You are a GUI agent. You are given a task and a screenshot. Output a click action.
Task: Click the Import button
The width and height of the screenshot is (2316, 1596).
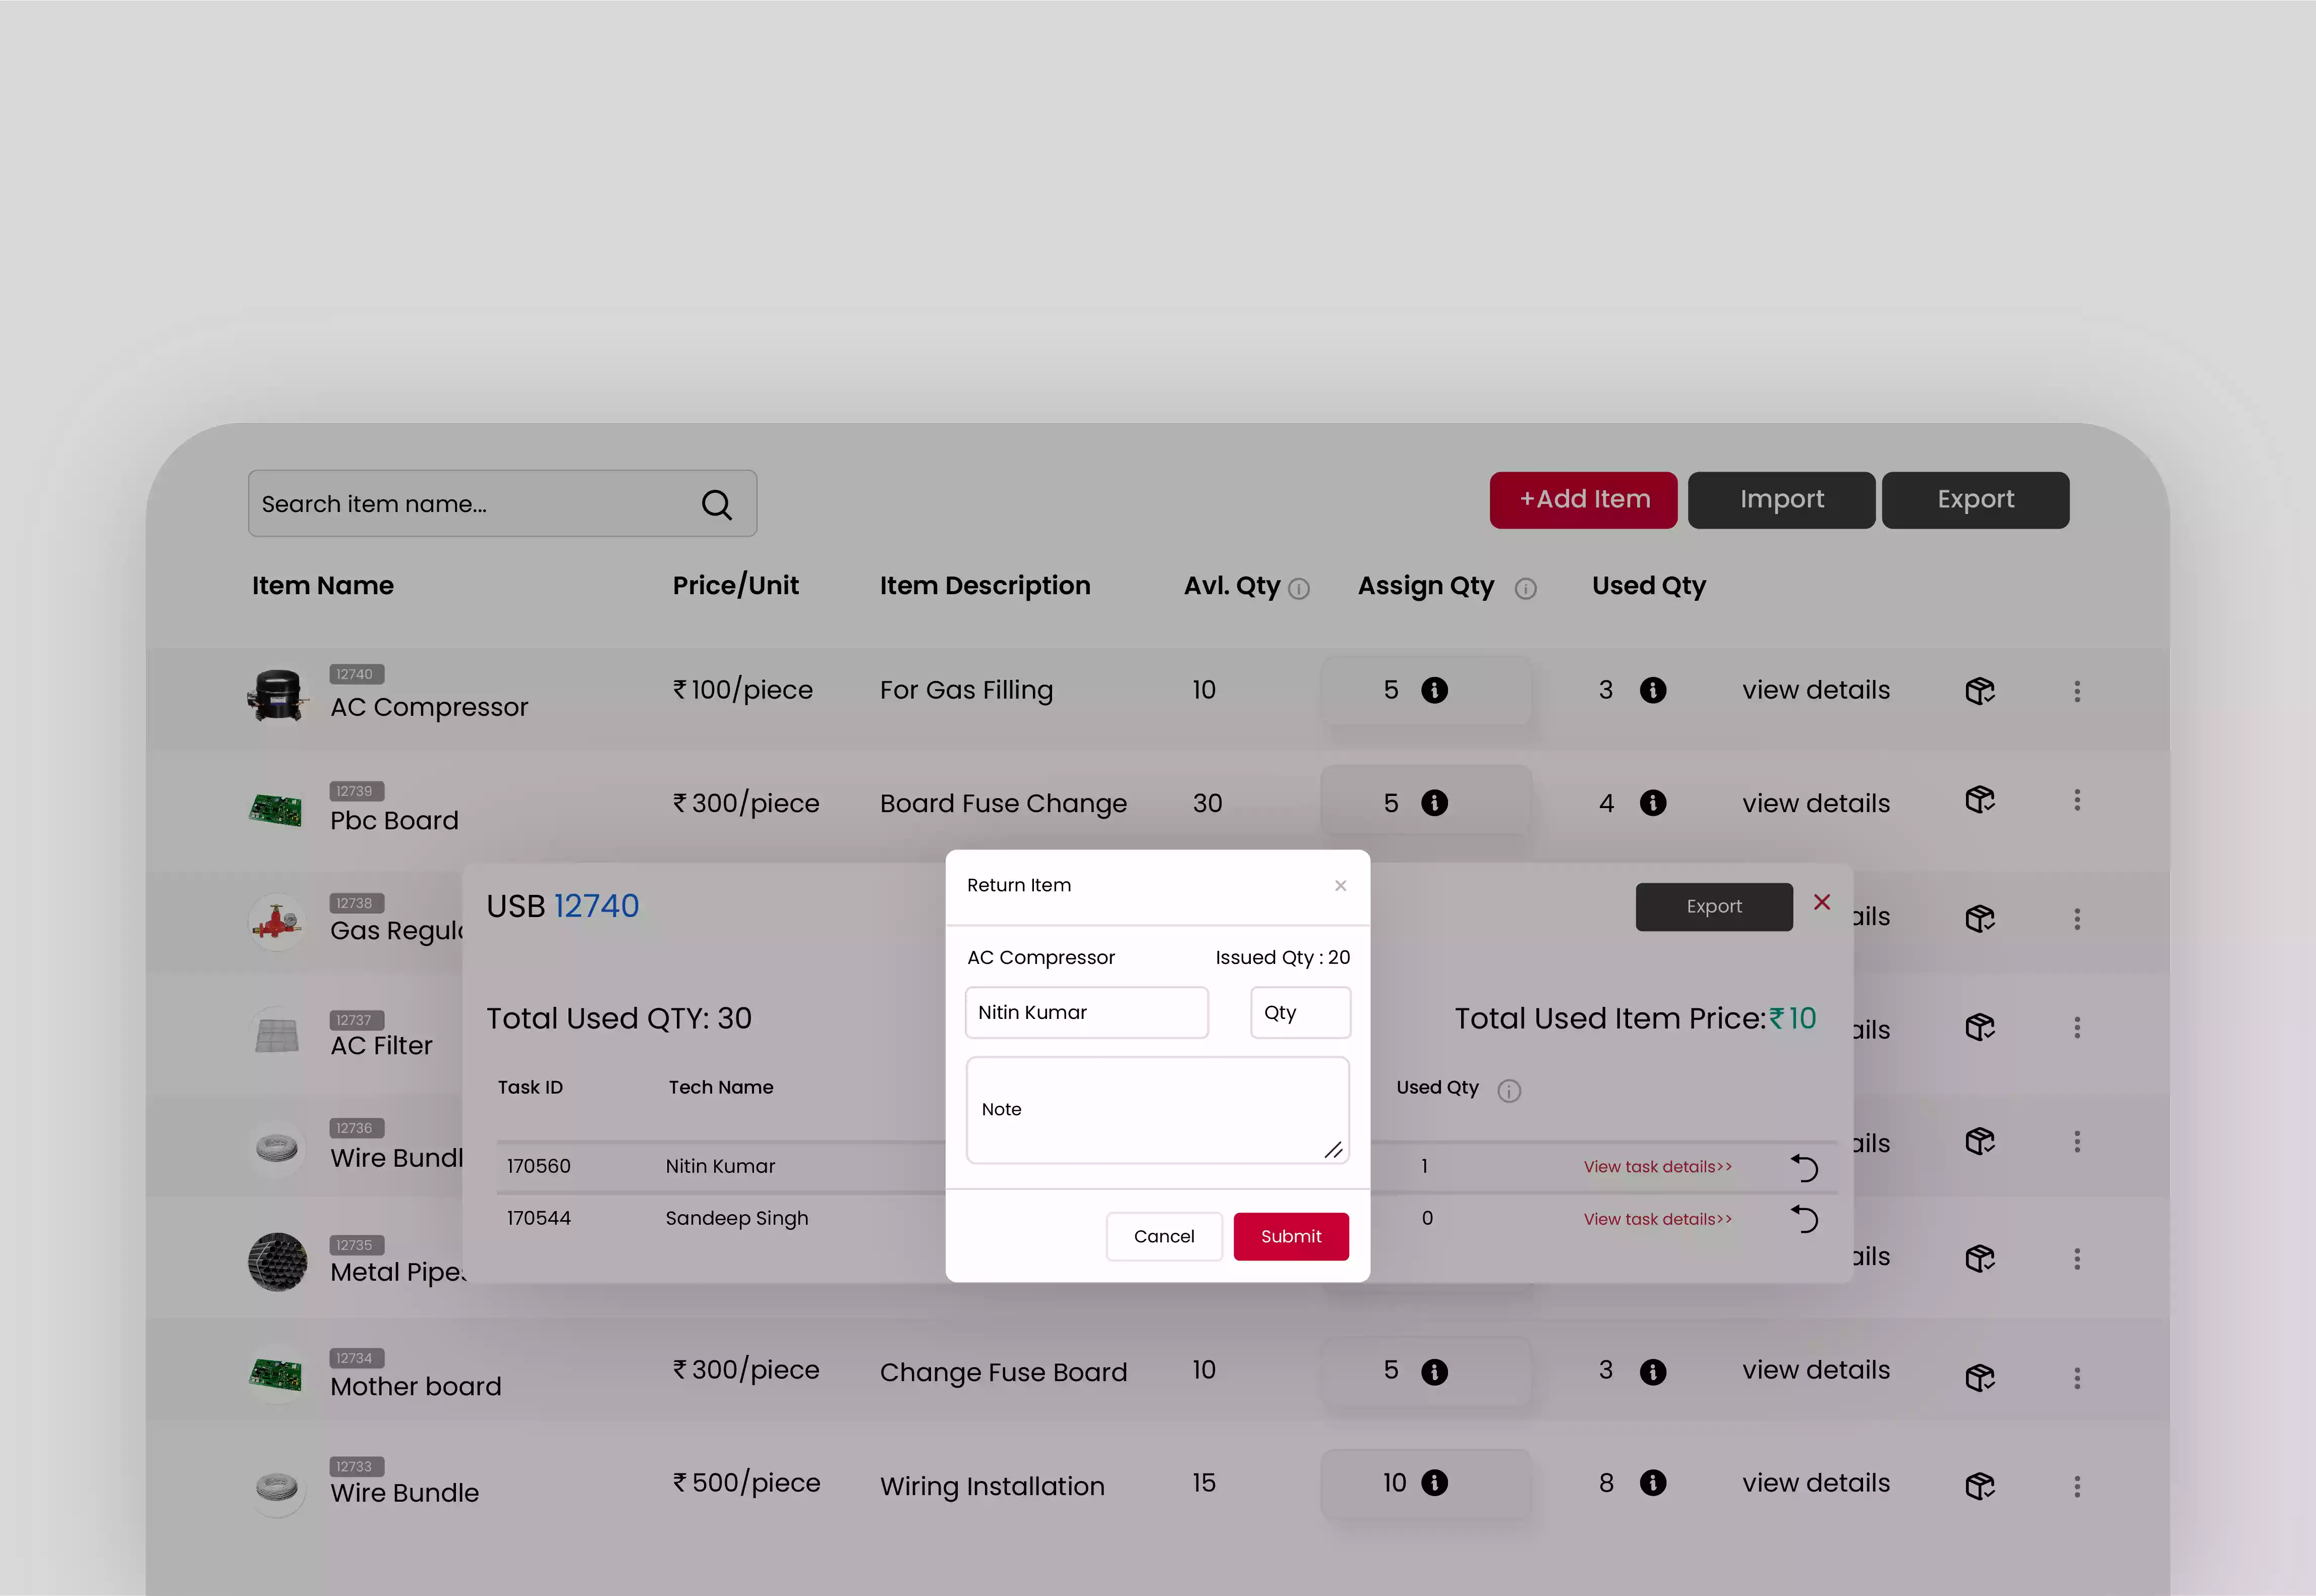click(1781, 500)
